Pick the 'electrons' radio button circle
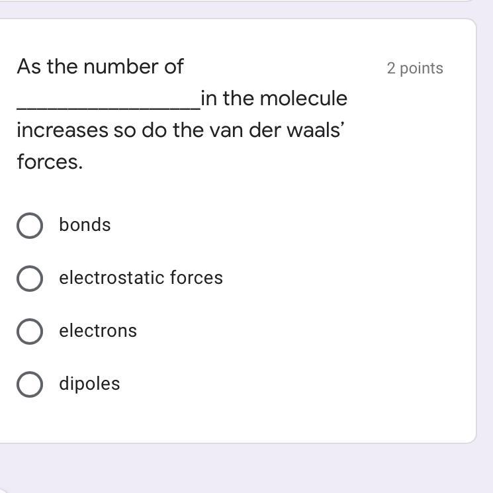The image size is (493, 493). pos(30,332)
